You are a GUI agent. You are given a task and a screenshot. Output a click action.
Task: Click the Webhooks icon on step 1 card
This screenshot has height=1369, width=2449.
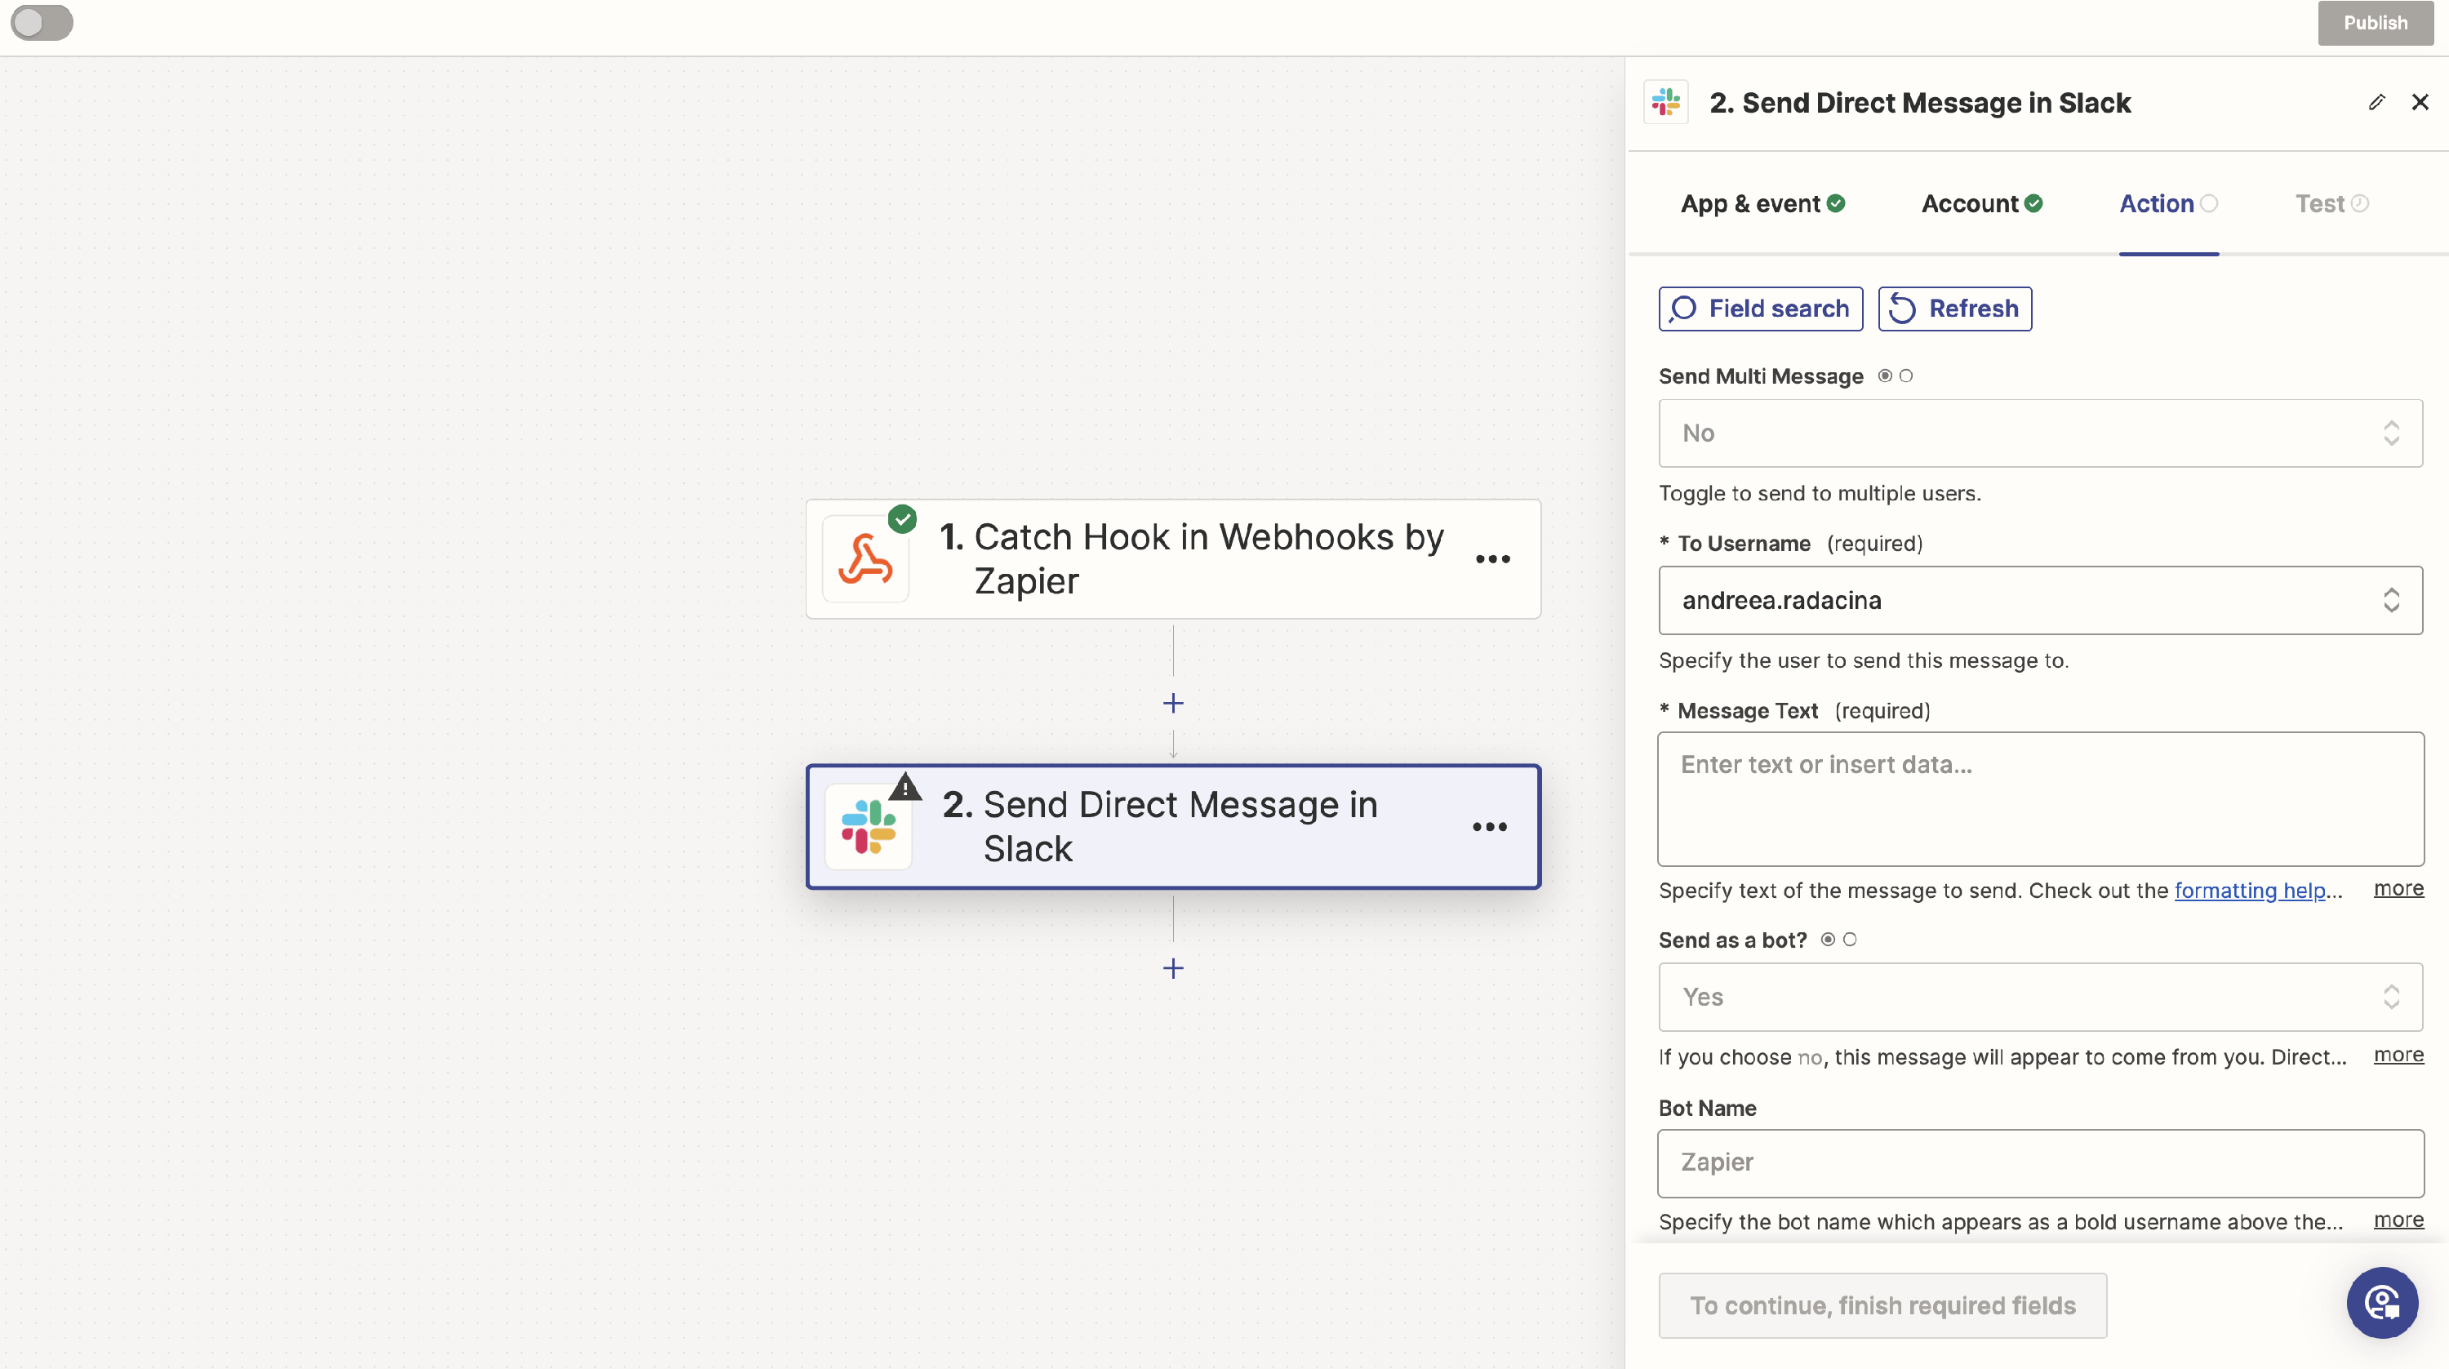[865, 559]
